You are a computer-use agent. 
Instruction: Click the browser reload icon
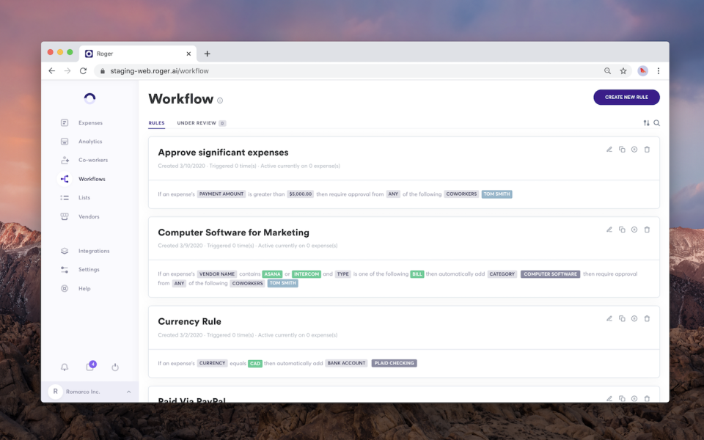(83, 71)
